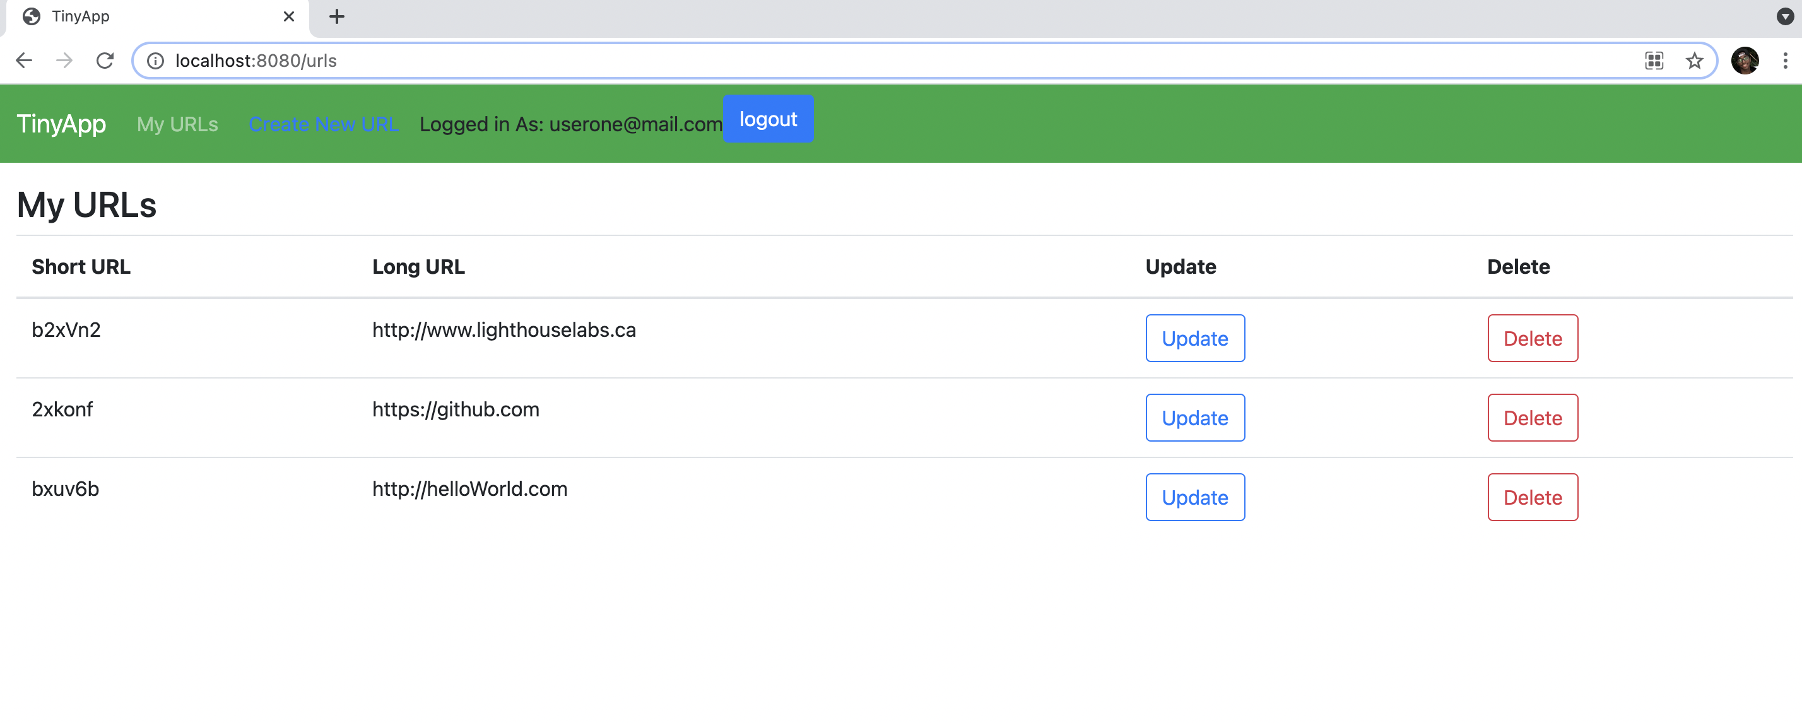The width and height of the screenshot is (1802, 723).
Task: Bookmark this page with the star icon
Action: [1693, 61]
